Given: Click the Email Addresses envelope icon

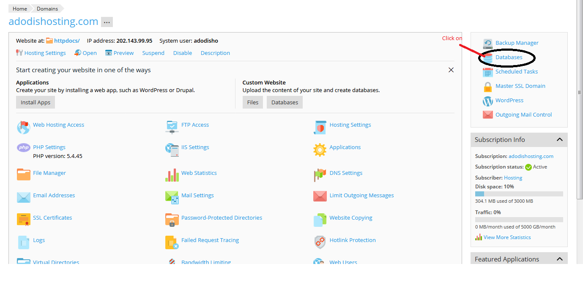Looking at the screenshot, I should 23,197.
